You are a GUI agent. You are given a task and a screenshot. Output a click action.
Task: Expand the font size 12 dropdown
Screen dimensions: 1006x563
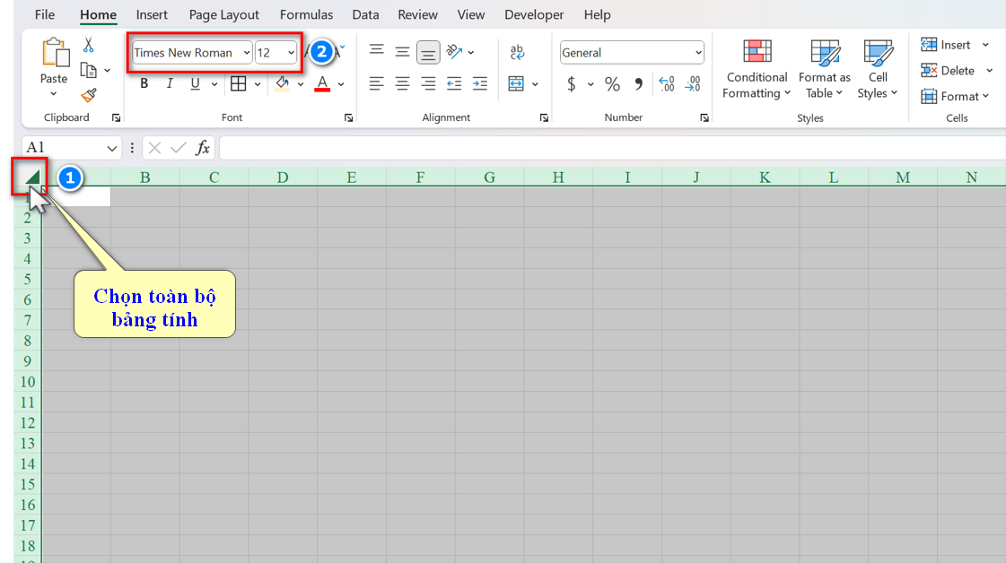(291, 53)
